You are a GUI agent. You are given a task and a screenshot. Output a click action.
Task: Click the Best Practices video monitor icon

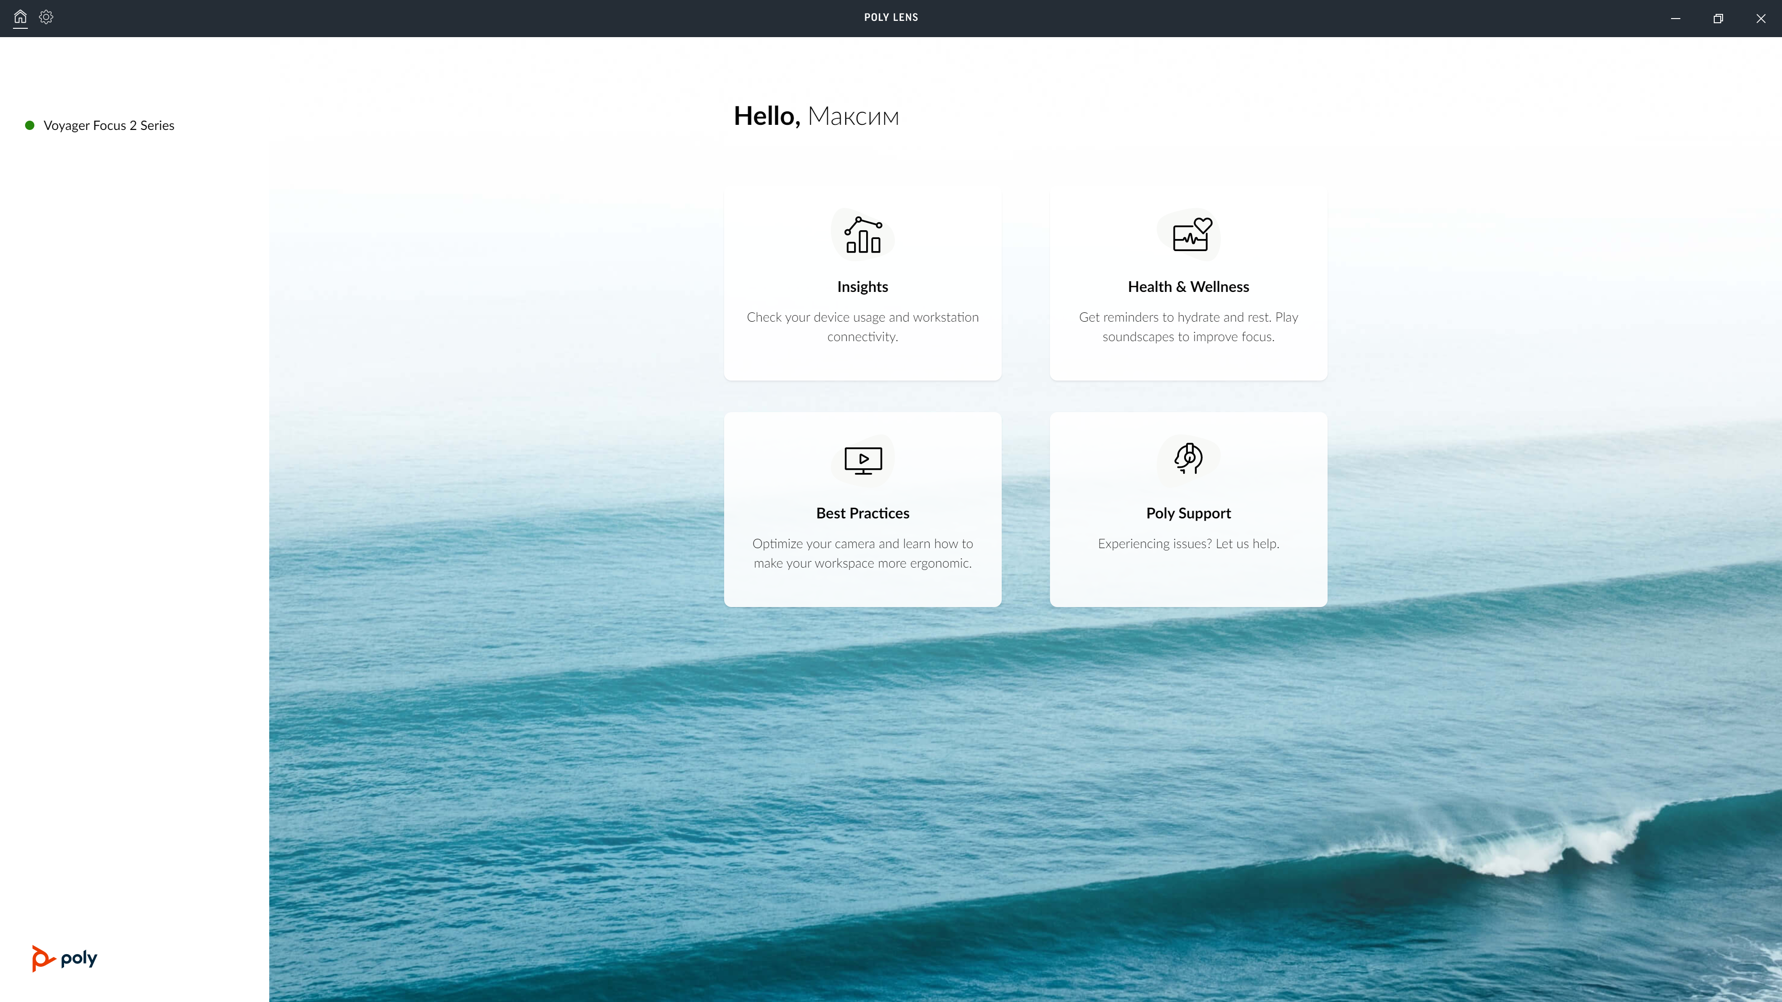point(862,460)
